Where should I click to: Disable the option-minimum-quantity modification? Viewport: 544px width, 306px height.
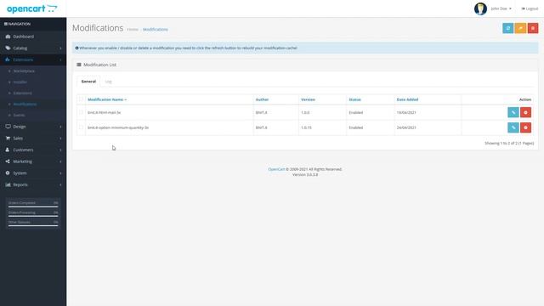tap(525, 127)
